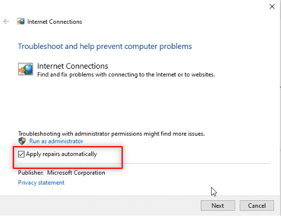
Task: Proceed with the Next button
Action: pyautogui.click(x=218, y=206)
